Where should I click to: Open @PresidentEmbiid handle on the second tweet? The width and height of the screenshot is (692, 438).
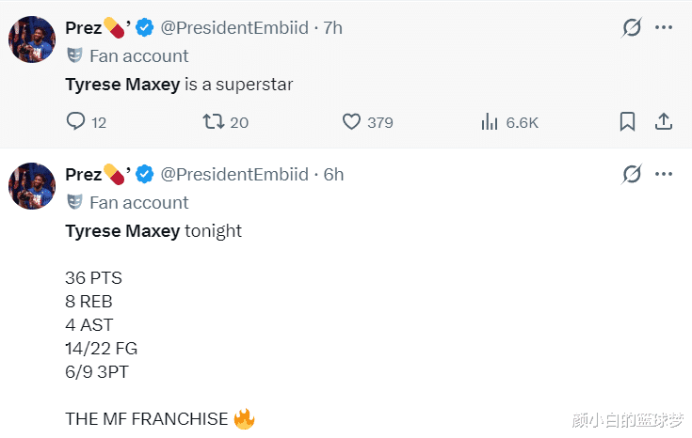(x=234, y=175)
